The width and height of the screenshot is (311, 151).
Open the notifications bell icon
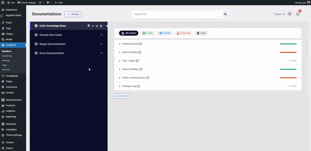click(x=298, y=14)
